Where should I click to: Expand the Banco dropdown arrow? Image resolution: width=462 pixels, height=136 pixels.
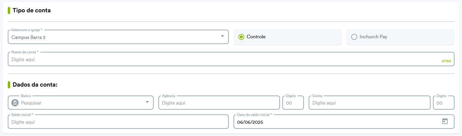pos(147,102)
